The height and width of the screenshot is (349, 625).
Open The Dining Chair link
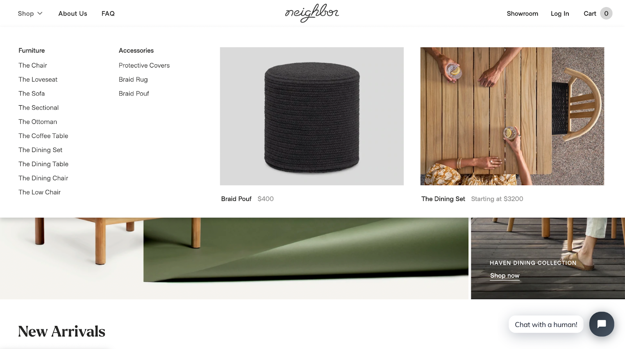click(43, 178)
